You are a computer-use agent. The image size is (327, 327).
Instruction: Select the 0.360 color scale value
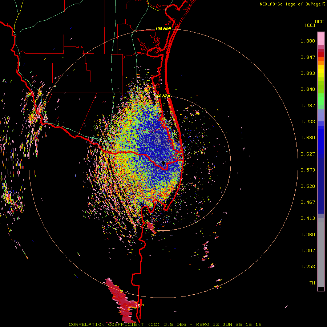point(308,235)
